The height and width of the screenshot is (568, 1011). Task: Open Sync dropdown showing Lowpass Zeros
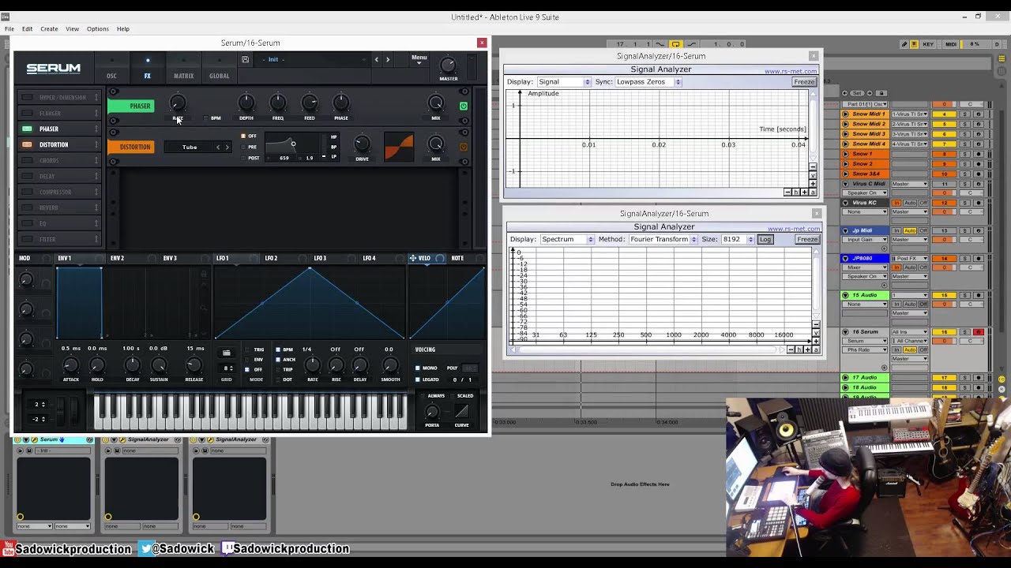pyautogui.click(x=648, y=82)
